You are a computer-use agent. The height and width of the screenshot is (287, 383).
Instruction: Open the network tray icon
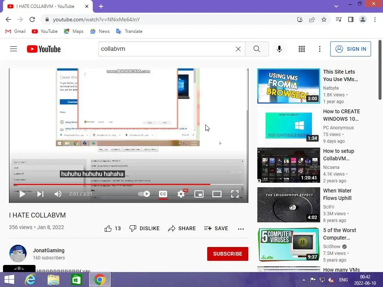(322, 280)
